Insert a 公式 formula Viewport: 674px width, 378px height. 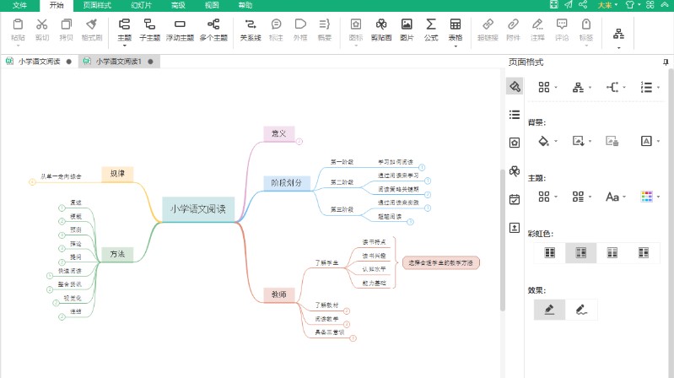tap(431, 25)
